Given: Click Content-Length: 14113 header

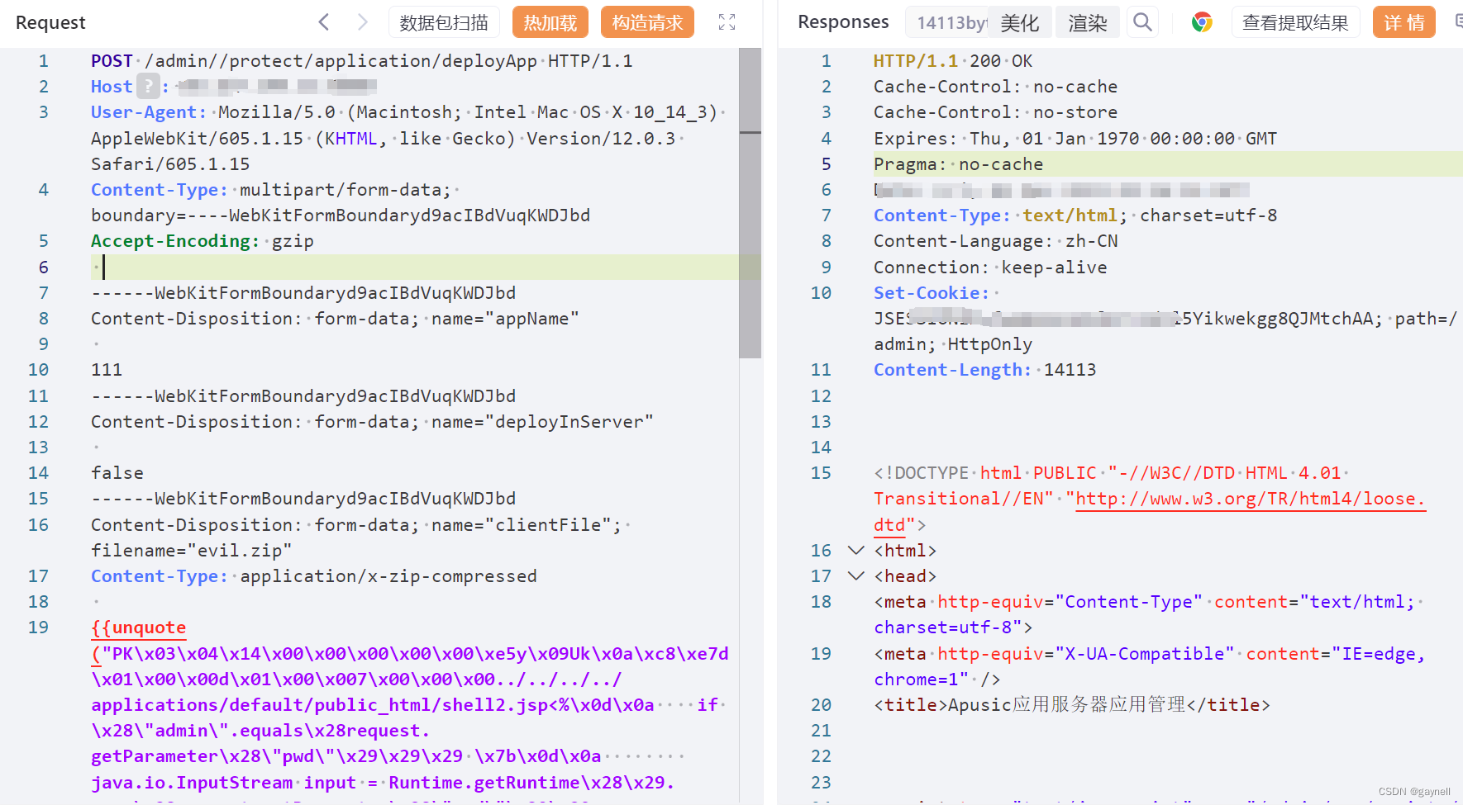Looking at the screenshot, I should coord(985,370).
